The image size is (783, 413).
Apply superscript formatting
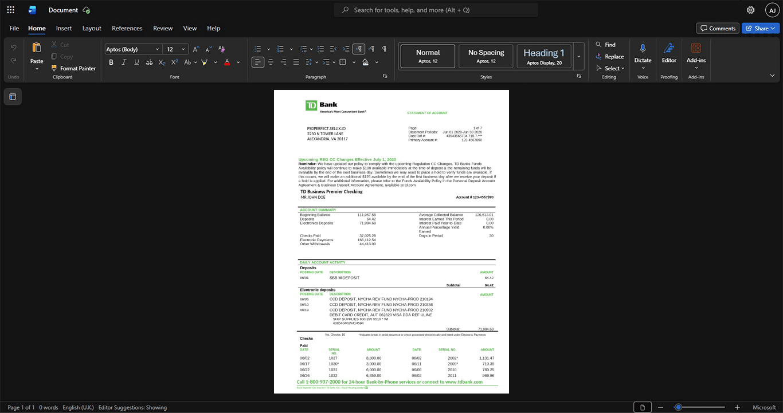click(x=175, y=62)
